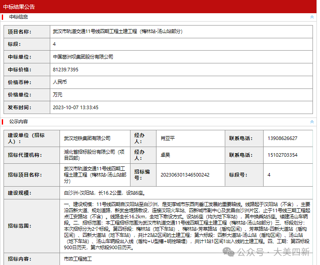Click the 市政工程施工 content cell

pos(78,259)
